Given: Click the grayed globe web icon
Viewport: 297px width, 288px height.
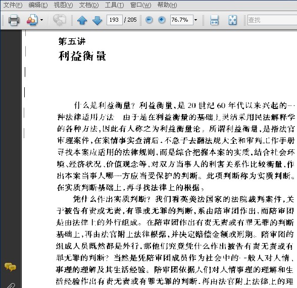Looking at the screenshot, I should pyautogui.click(x=59, y=20).
